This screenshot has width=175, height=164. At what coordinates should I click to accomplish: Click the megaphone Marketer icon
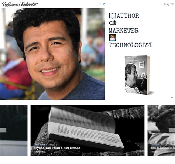click(113, 23)
